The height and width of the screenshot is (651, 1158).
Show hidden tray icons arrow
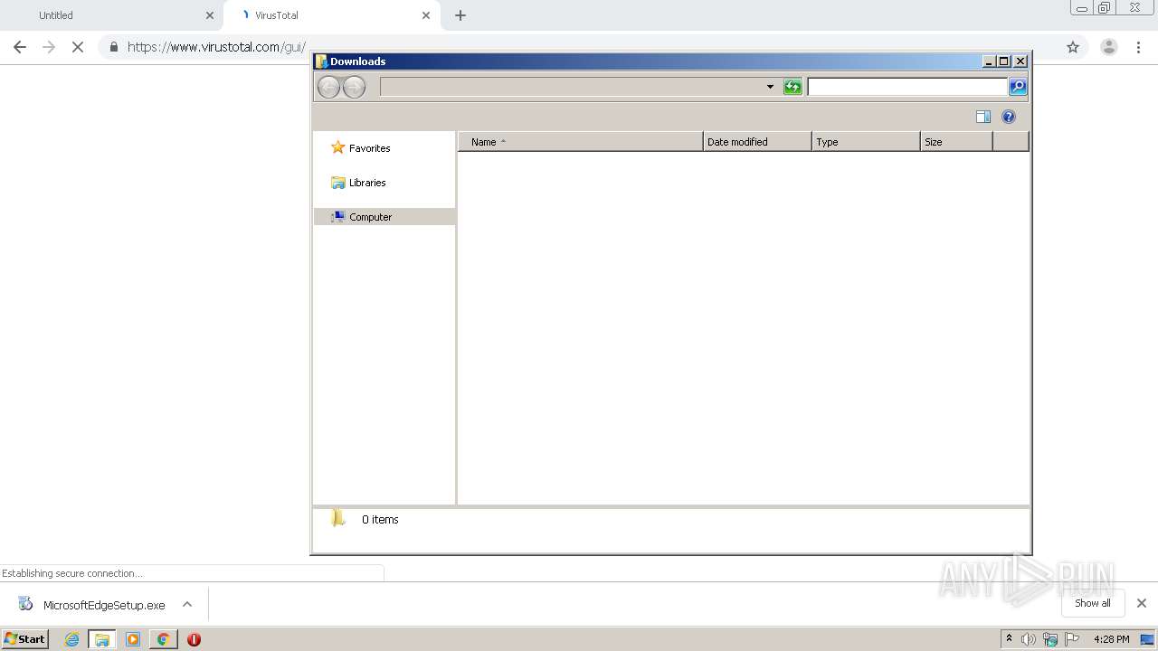point(1009,639)
